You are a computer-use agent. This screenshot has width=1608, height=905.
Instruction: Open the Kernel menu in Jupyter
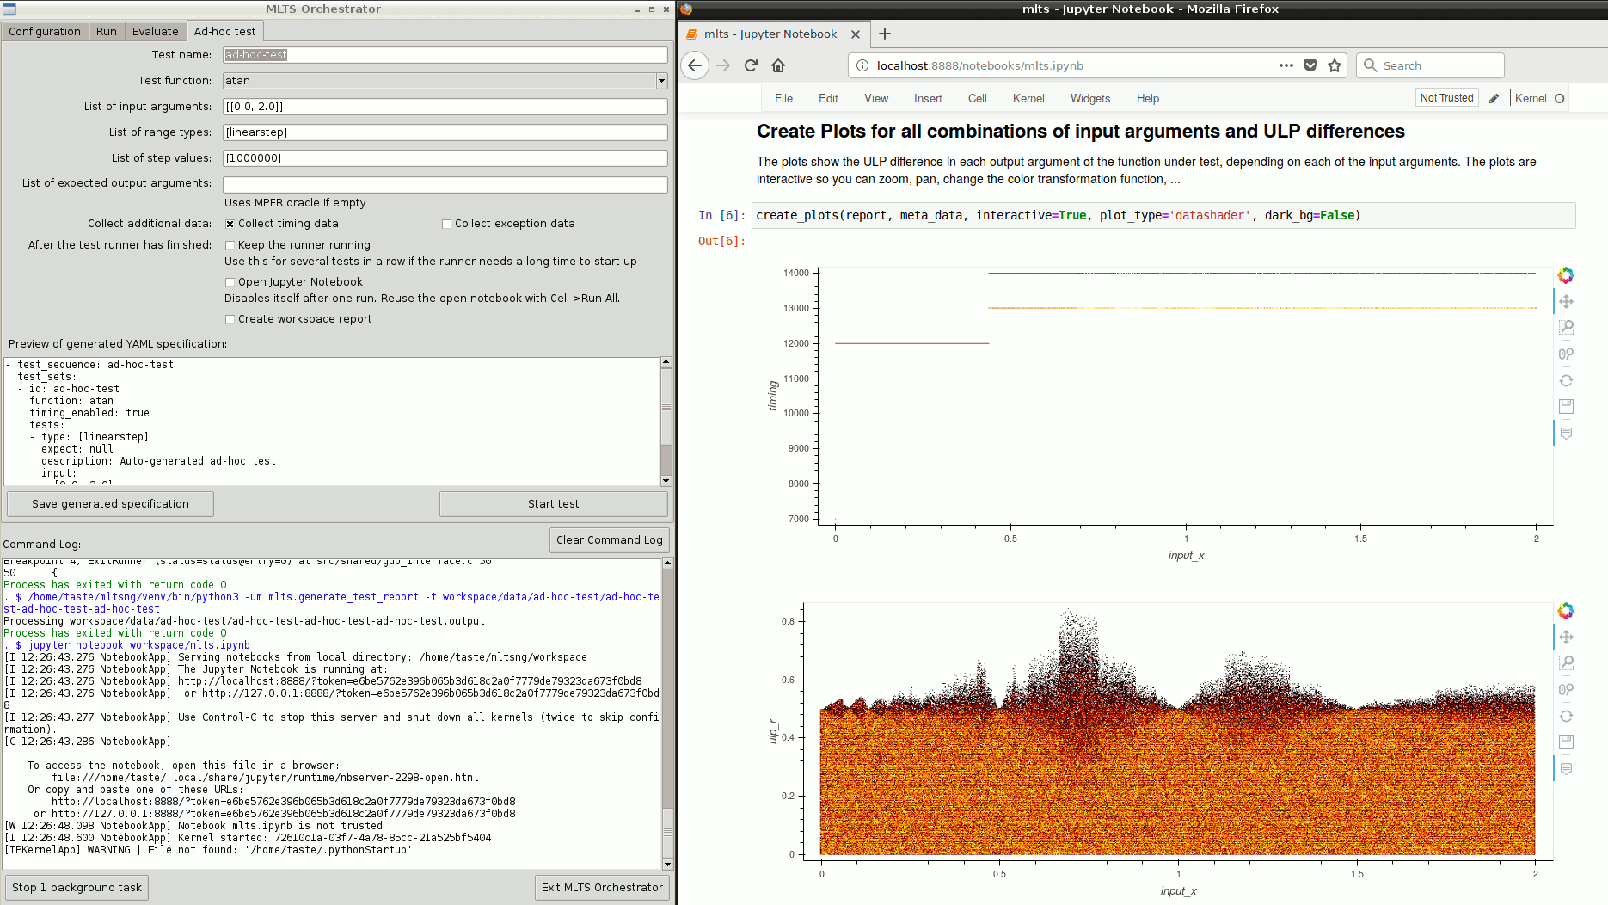click(x=1028, y=98)
